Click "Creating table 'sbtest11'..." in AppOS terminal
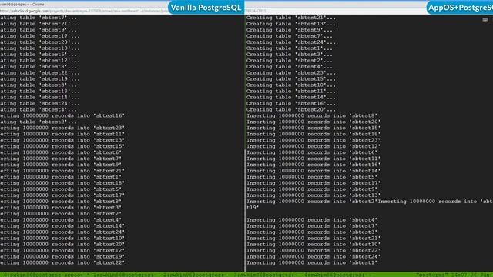The image size is (493, 277). coord(291,92)
